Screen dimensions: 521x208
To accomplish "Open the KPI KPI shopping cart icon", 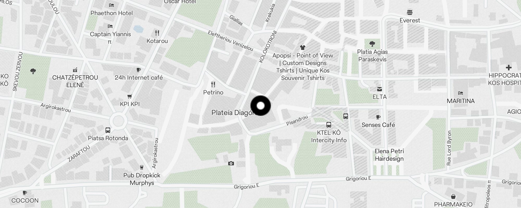I will point(130,96).
